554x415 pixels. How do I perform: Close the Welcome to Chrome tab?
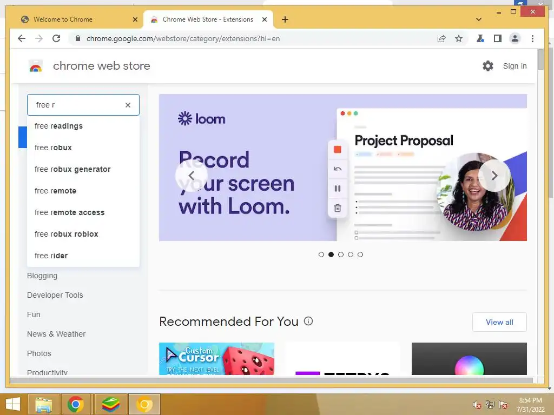coord(135,19)
